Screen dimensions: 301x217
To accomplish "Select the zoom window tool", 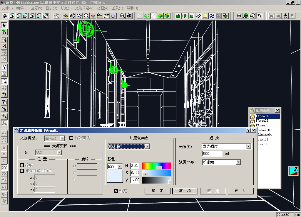I will [86, 16].
